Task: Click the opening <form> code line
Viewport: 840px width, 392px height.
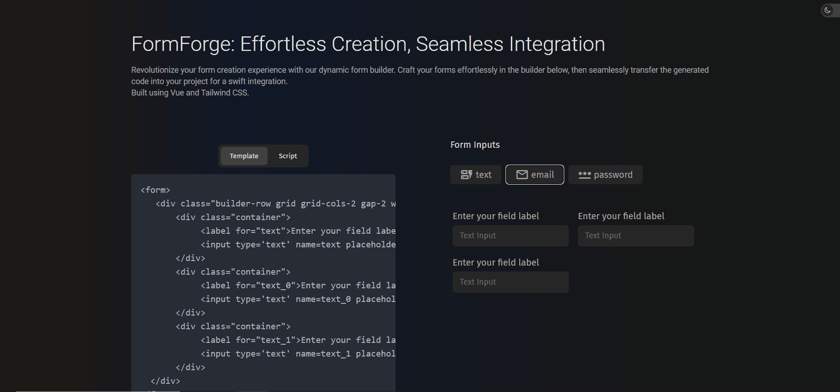Action: click(155, 190)
